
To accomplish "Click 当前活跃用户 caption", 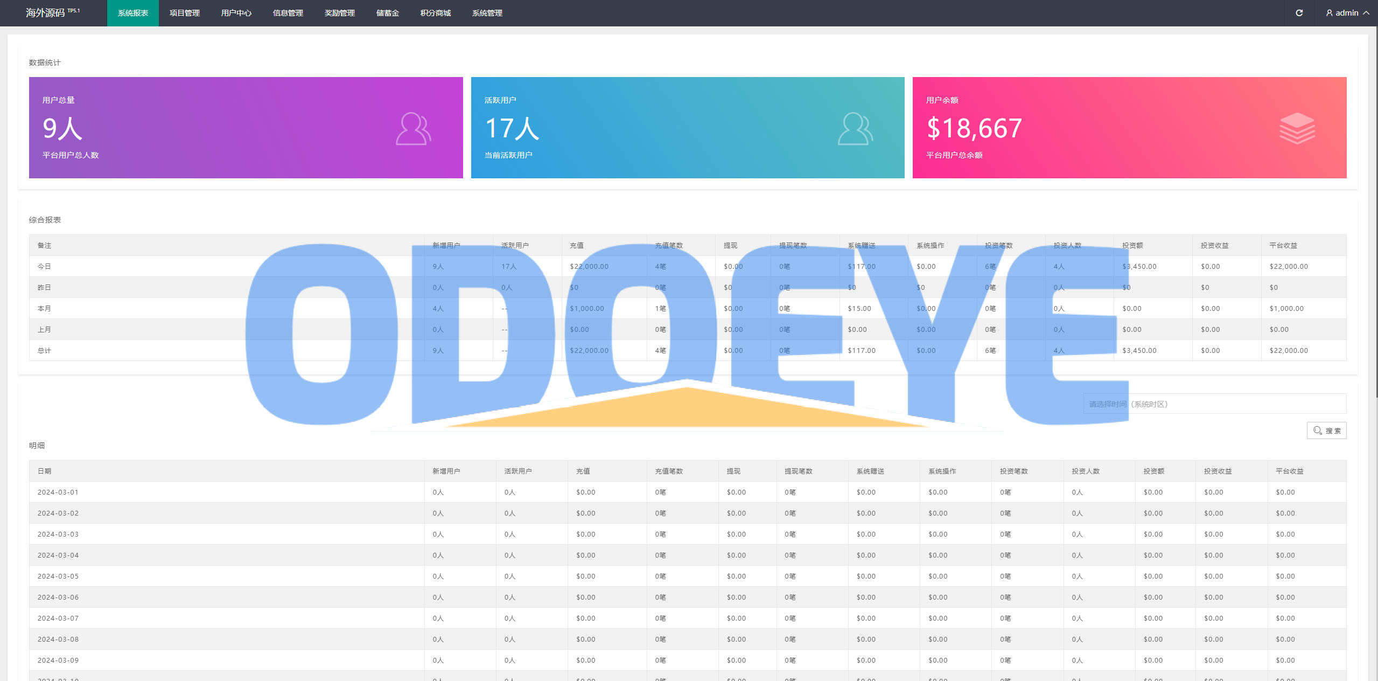I will click(508, 155).
